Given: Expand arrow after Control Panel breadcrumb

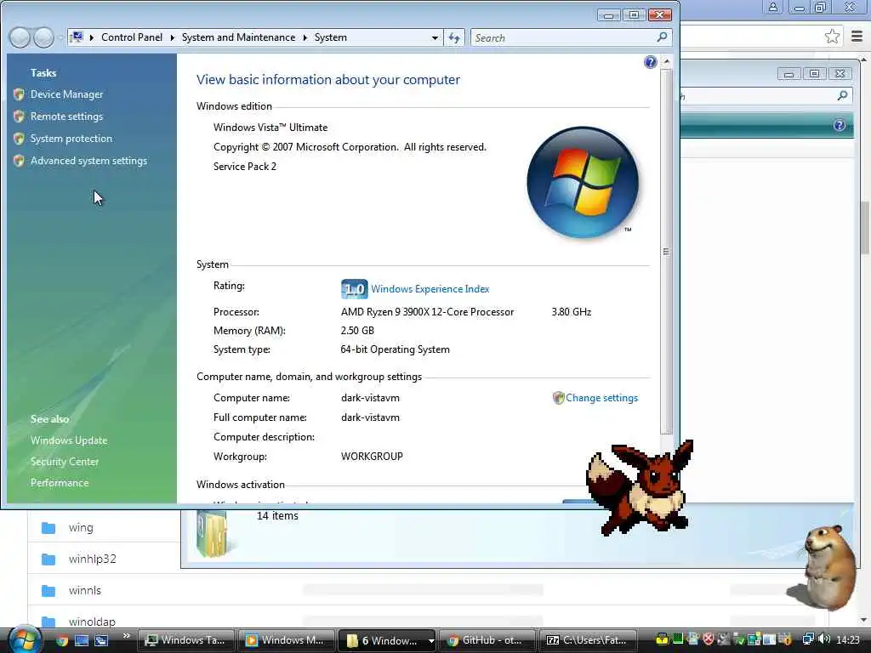Looking at the screenshot, I should pyautogui.click(x=172, y=37).
